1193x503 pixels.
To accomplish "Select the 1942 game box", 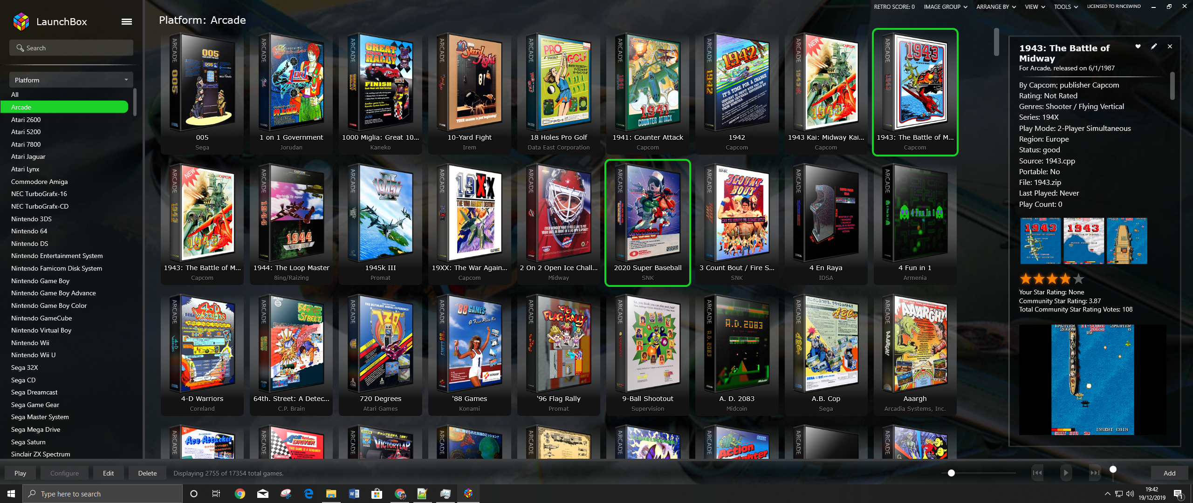I will click(x=737, y=92).
